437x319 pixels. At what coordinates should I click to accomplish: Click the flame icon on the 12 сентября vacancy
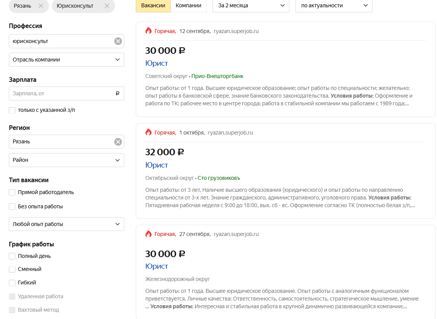click(148, 31)
